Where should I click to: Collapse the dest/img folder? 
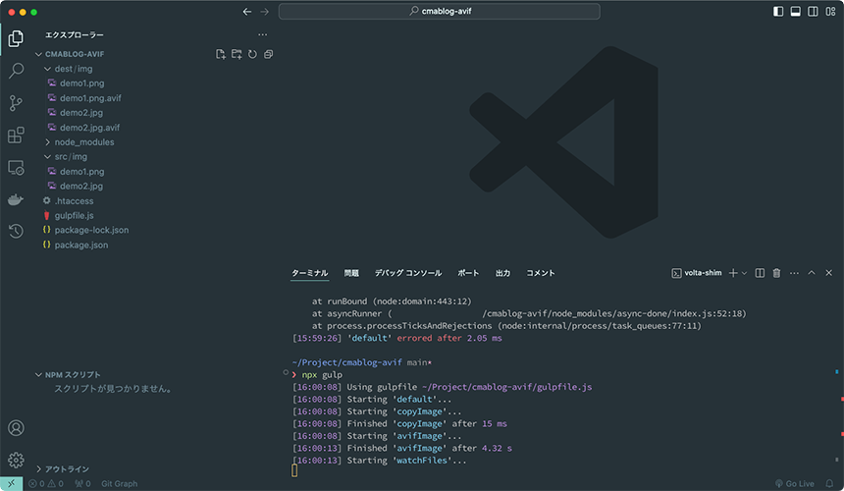click(71, 69)
